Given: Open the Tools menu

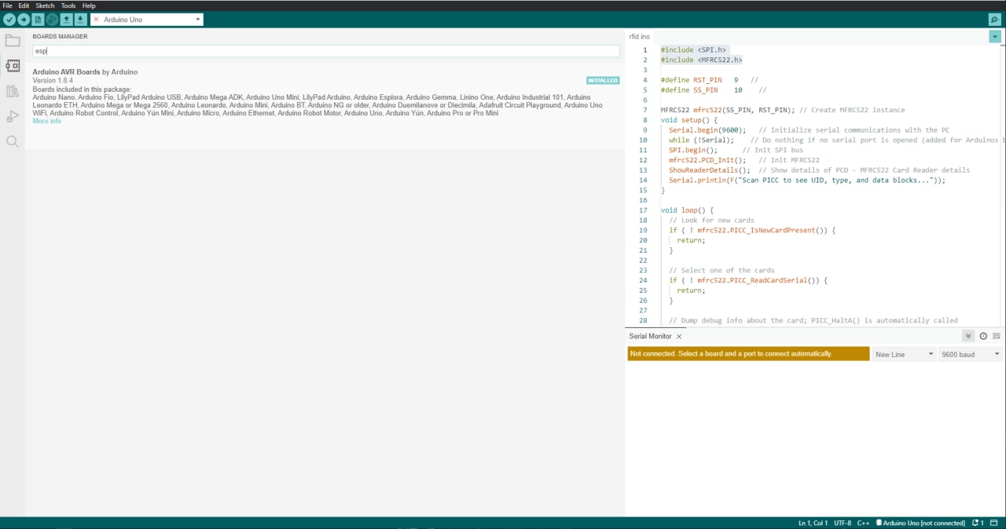Looking at the screenshot, I should tap(68, 5).
